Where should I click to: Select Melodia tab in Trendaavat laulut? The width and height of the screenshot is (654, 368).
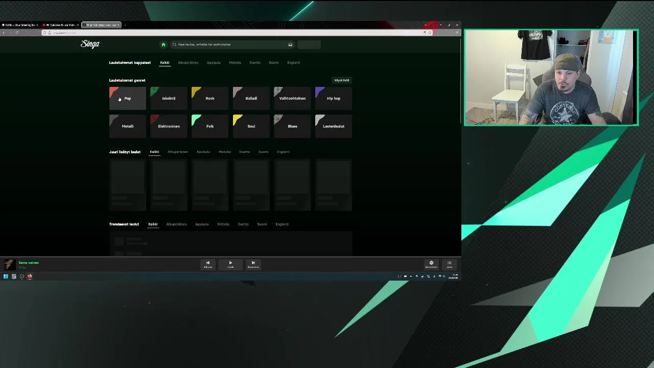pos(223,224)
